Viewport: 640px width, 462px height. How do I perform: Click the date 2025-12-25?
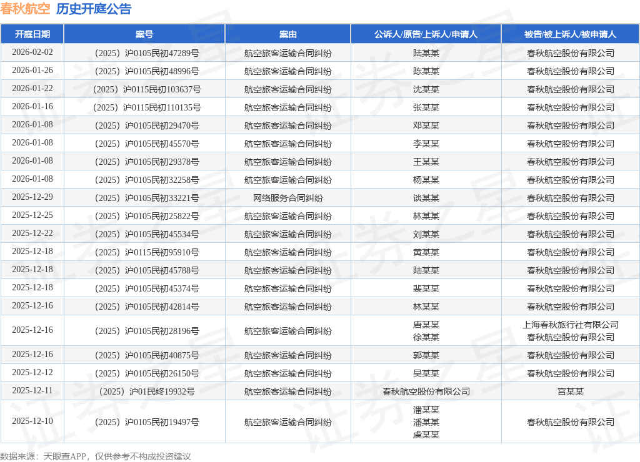(32, 215)
